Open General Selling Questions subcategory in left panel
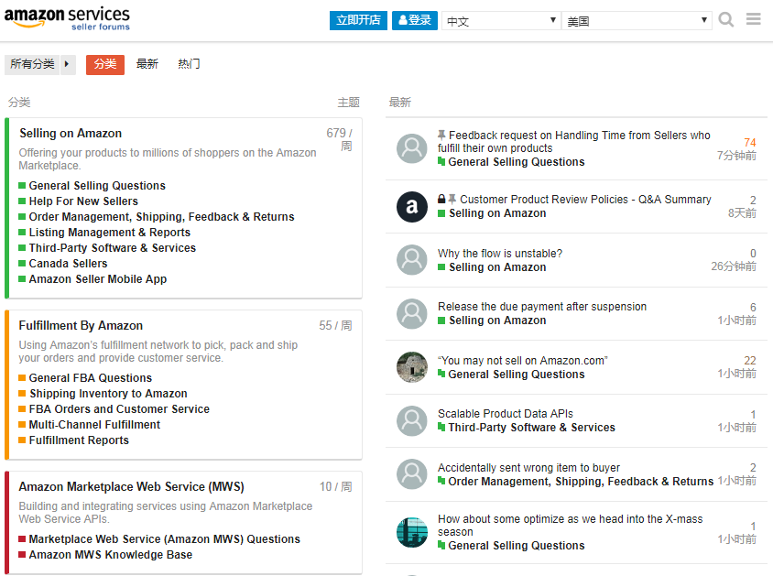The height and width of the screenshot is (576, 773). (97, 185)
